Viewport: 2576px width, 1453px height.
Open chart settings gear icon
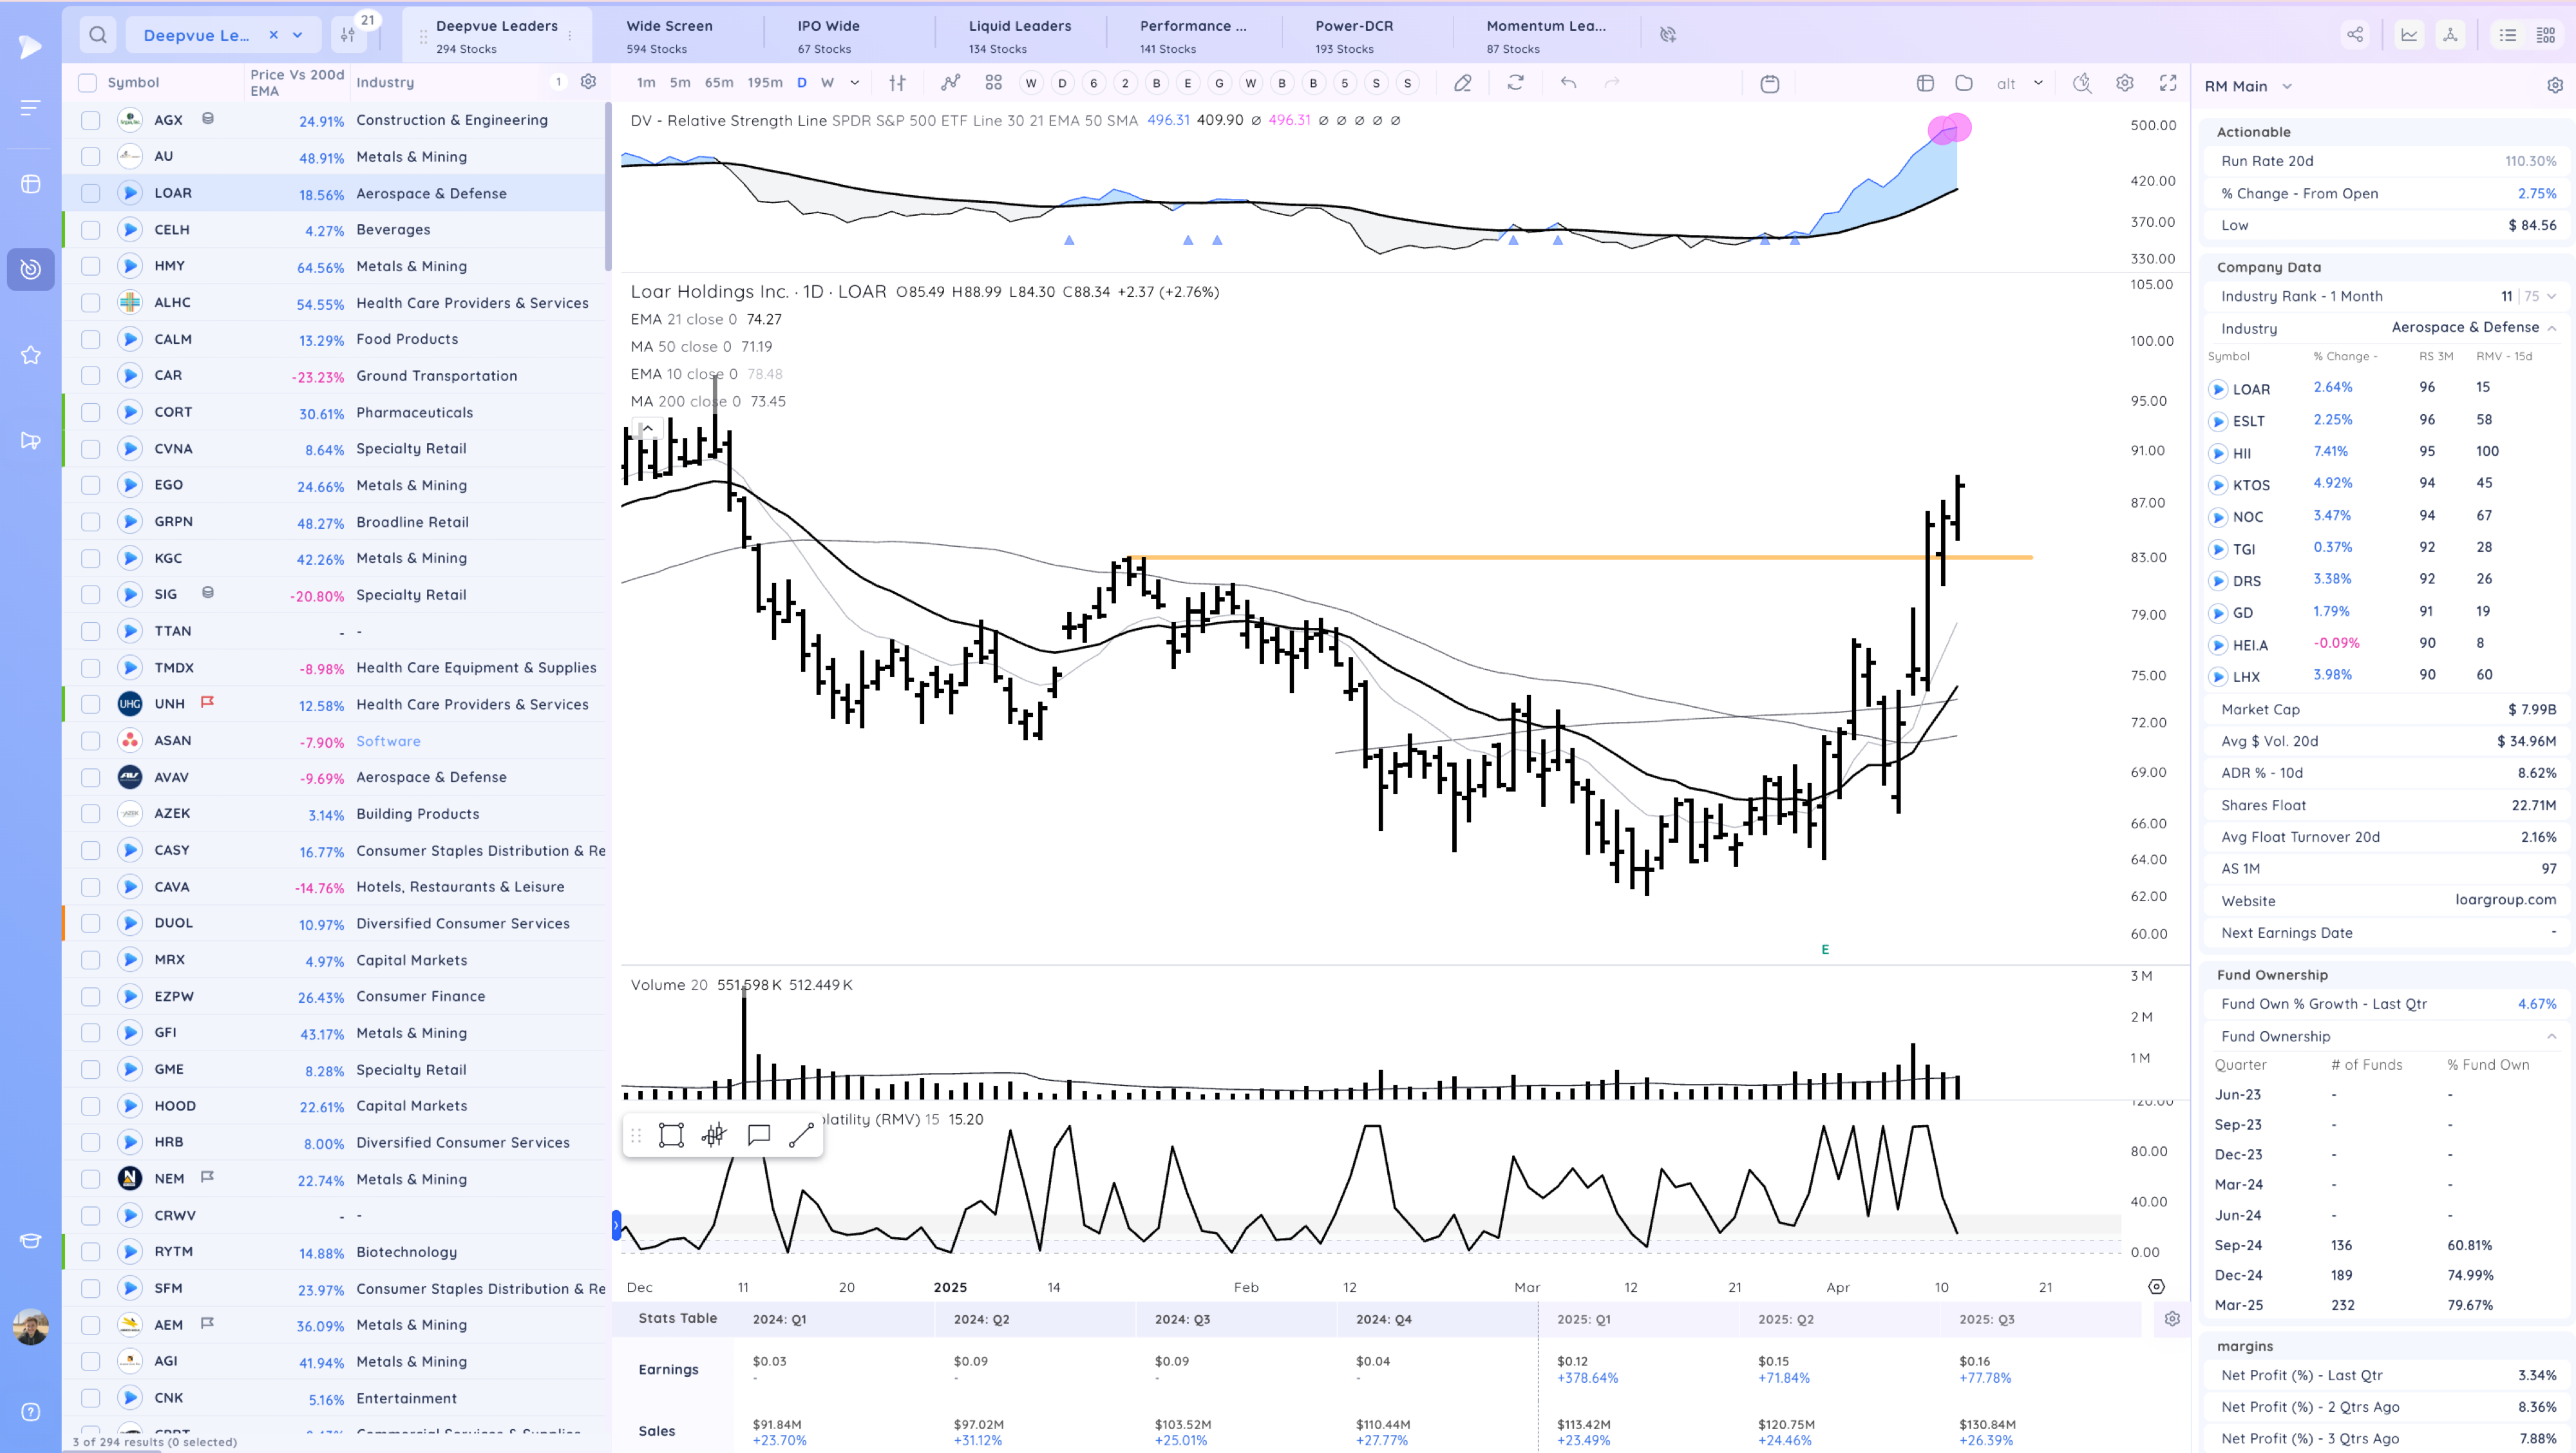coord(2124,83)
